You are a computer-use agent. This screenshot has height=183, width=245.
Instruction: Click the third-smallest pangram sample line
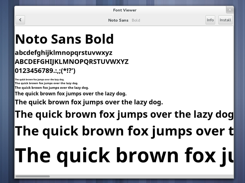(52, 88)
